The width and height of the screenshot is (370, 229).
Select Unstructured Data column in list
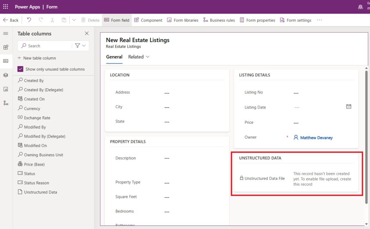[40, 192]
